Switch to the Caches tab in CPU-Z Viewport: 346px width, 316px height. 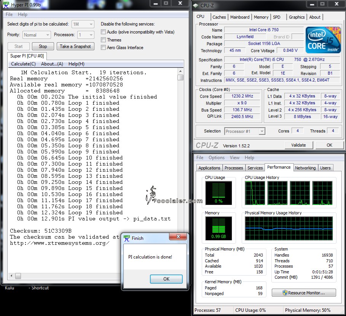219,17
